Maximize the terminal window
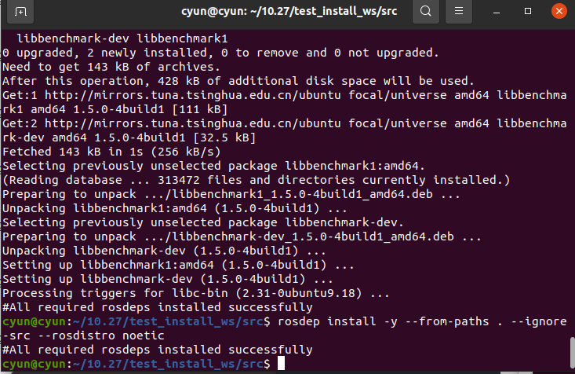This screenshot has height=374, width=575. click(x=528, y=11)
